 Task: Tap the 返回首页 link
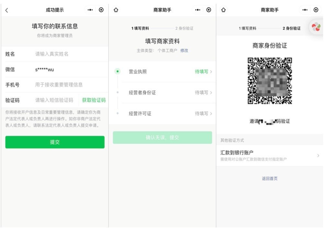click(270, 178)
